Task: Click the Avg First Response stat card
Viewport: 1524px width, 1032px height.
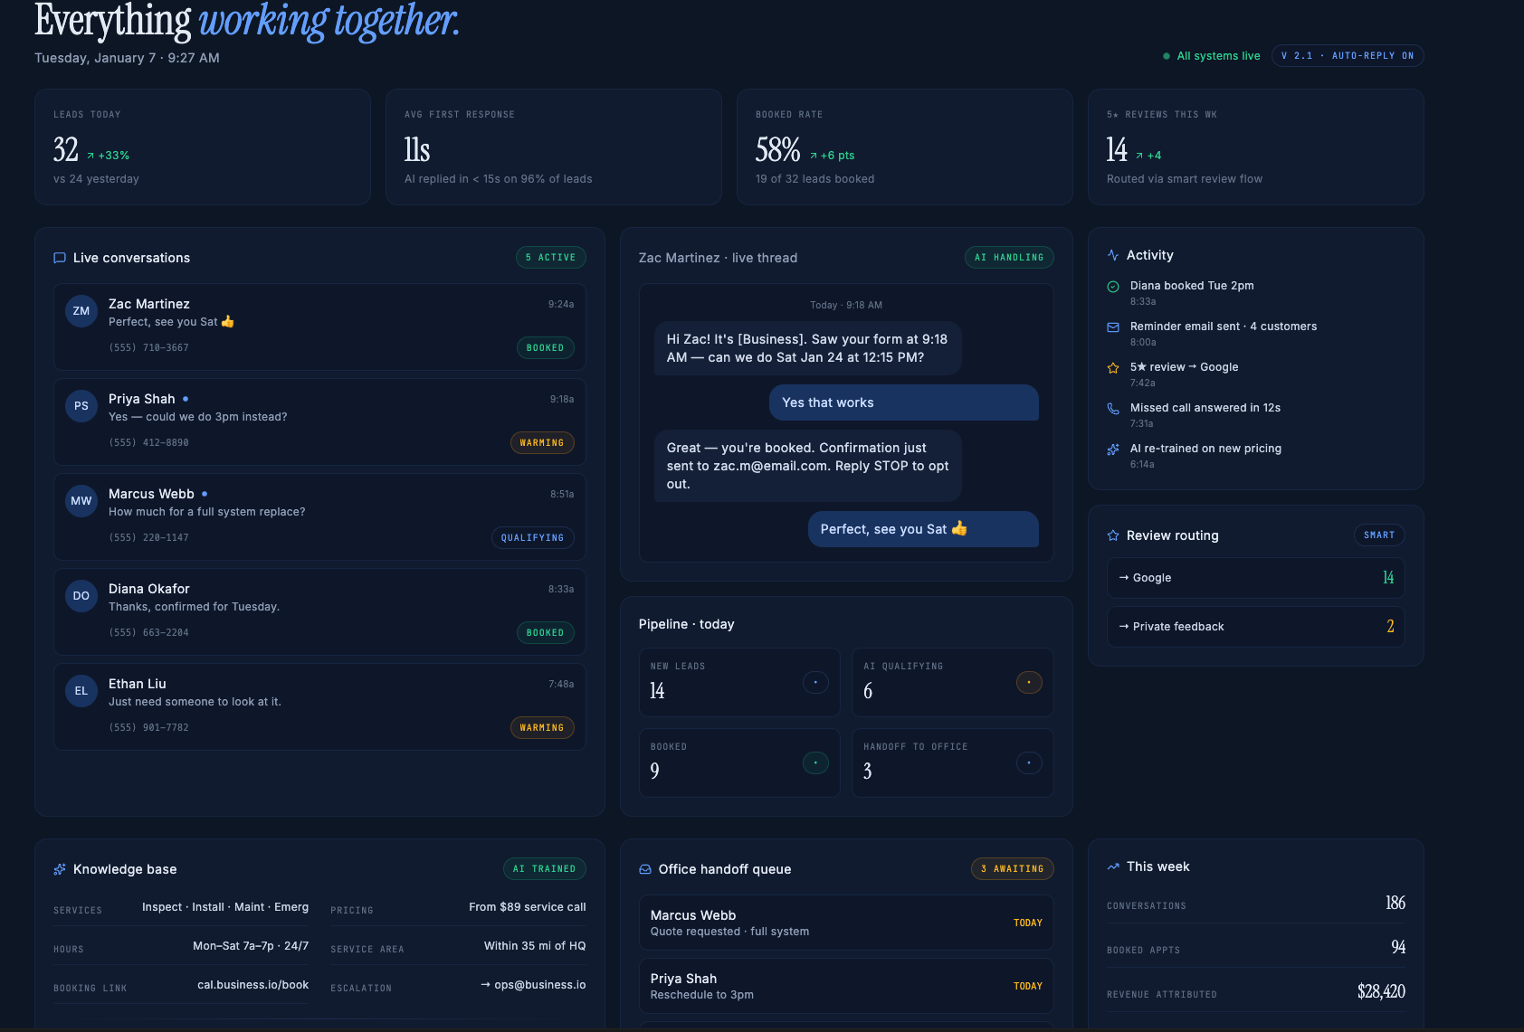Action: pyautogui.click(x=554, y=147)
